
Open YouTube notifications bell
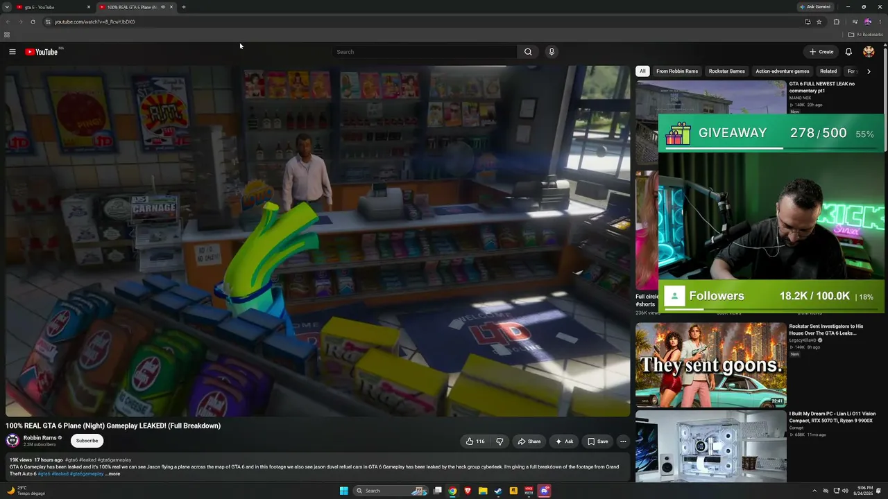tap(848, 52)
